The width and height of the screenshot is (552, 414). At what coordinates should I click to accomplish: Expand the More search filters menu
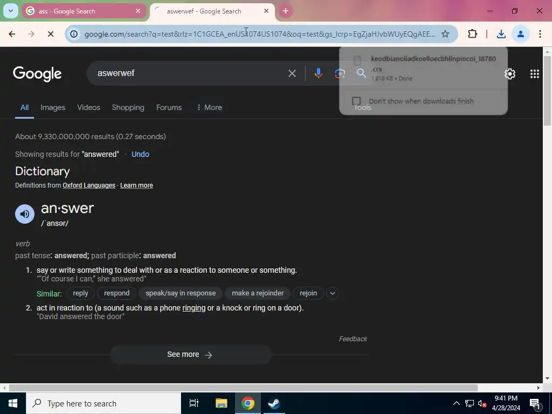pos(209,108)
